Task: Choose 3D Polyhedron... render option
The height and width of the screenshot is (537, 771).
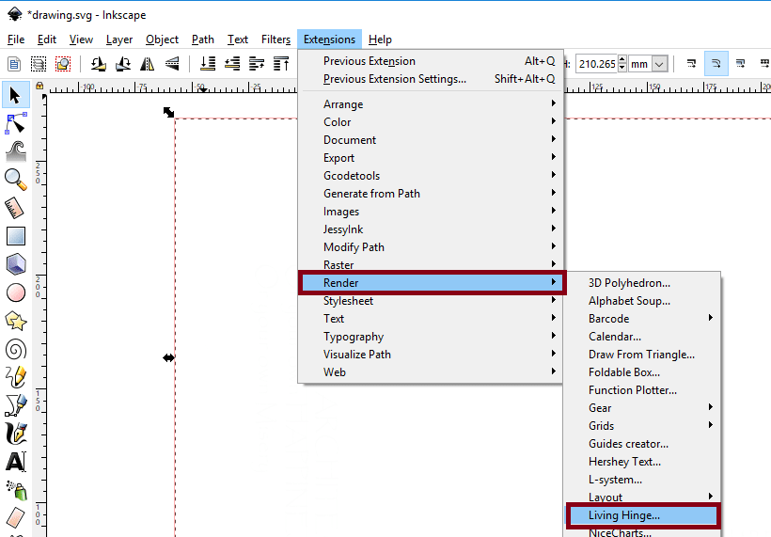Action: pos(642,283)
